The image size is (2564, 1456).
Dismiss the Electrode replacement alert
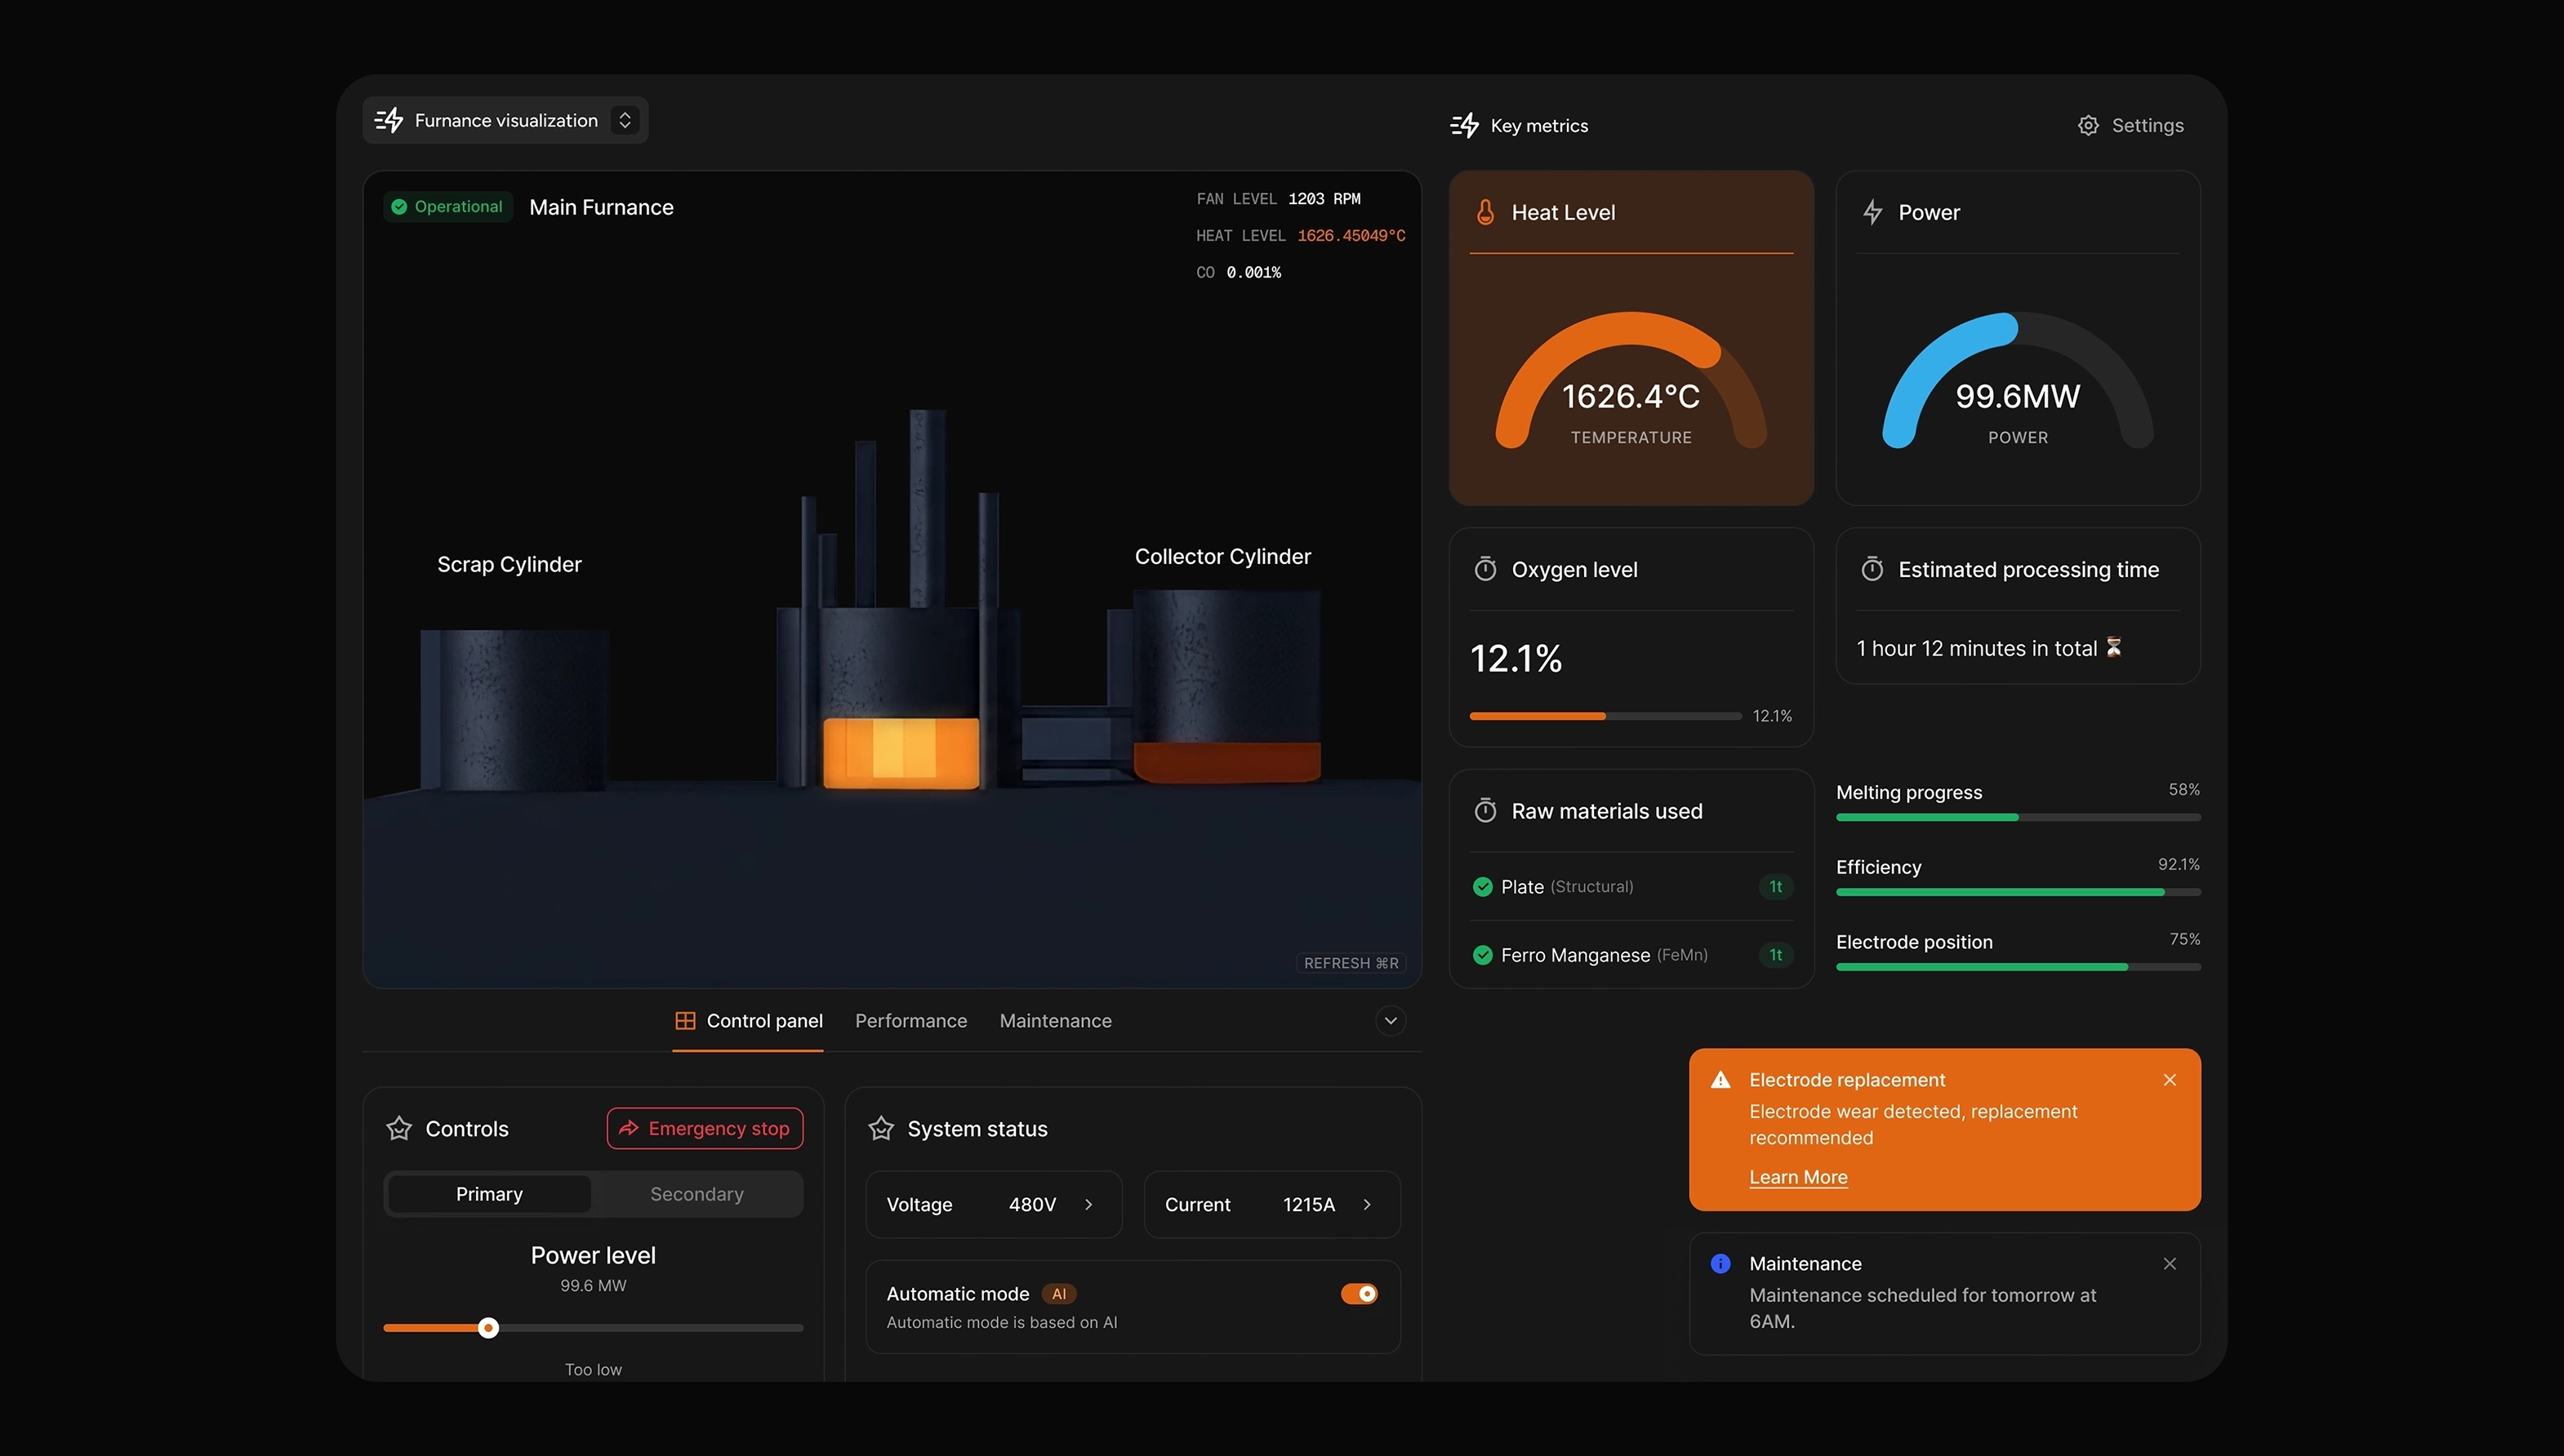2169,1080
